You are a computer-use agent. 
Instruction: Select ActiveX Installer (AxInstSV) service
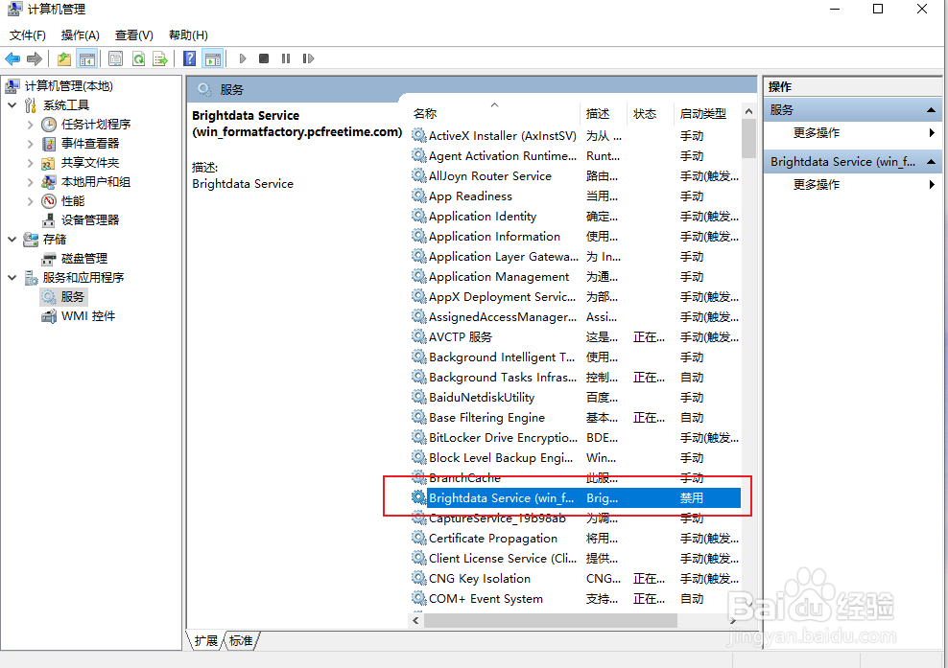tap(575, 136)
